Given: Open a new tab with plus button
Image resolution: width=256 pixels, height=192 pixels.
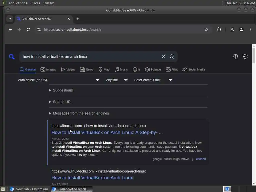Looking at the screenshot, I should pos(78,19).
